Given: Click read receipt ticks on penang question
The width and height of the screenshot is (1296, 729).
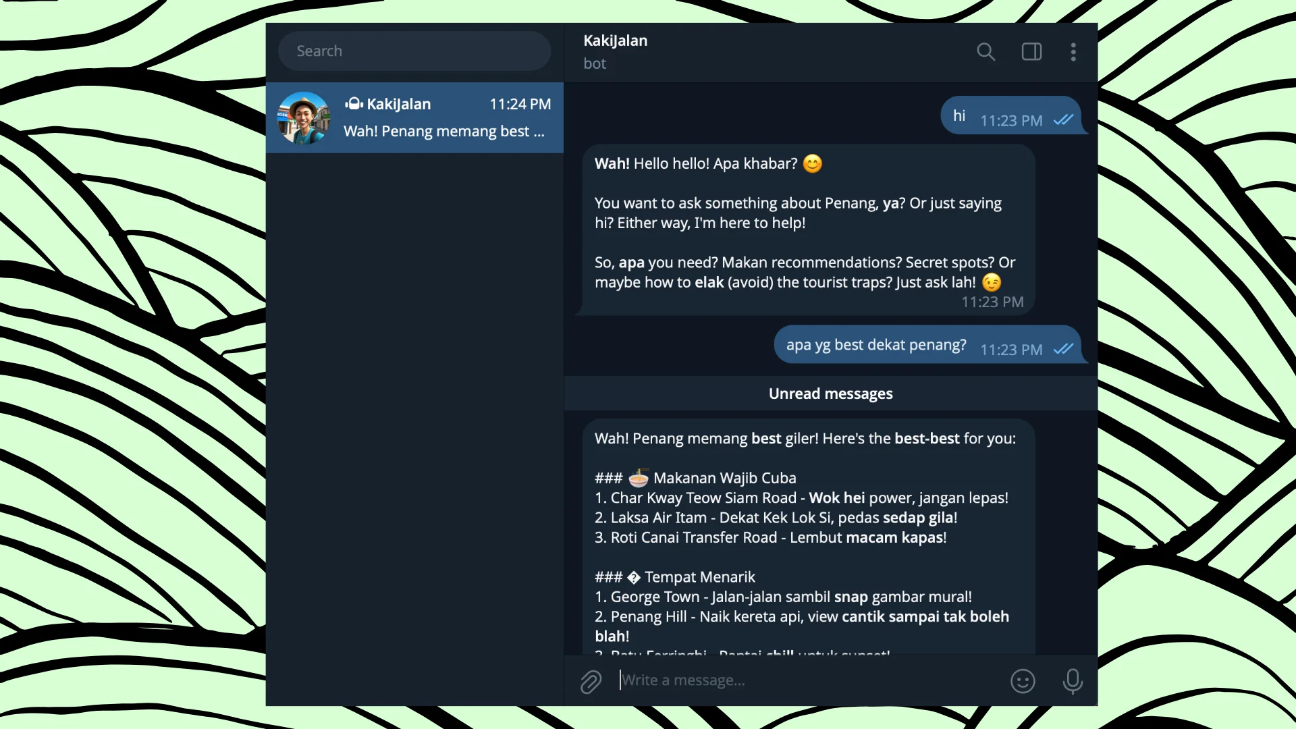Looking at the screenshot, I should pyautogui.click(x=1063, y=349).
